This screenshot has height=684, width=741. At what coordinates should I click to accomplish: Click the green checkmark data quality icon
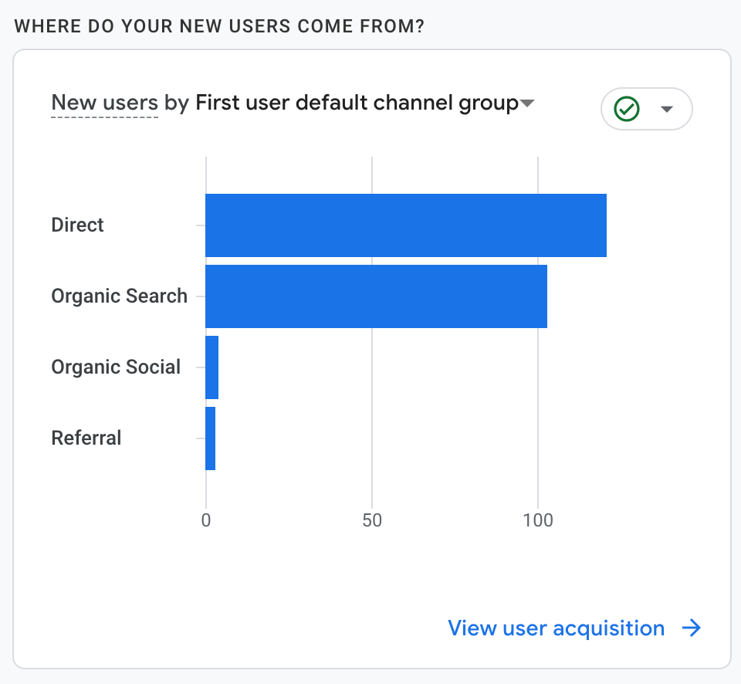coord(627,109)
